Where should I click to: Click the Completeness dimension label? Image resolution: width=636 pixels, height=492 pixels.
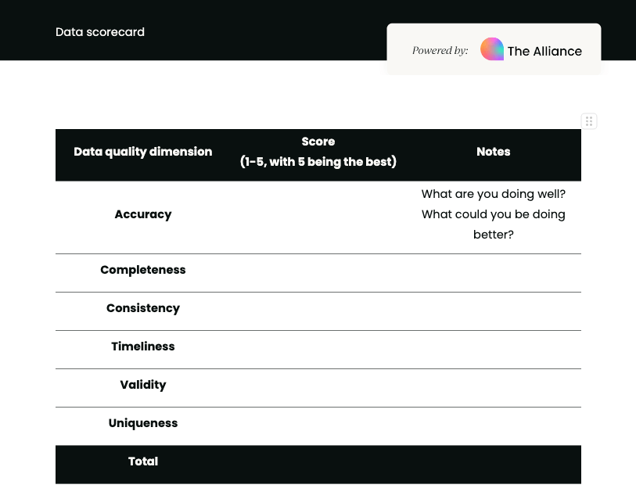click(x=142, y=270)
